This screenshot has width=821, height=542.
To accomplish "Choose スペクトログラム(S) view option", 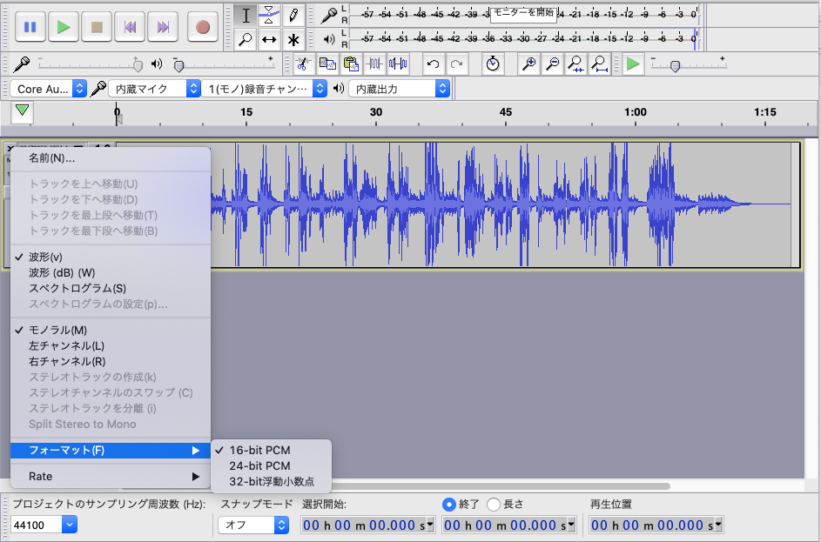I will click(111, 288).
